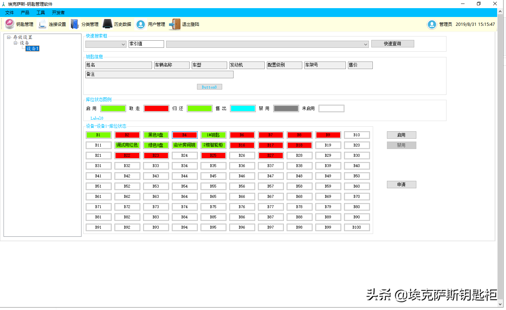506x310 pixels.
Task: Click the green 归还 legend swatch
Action: [199, 109]
